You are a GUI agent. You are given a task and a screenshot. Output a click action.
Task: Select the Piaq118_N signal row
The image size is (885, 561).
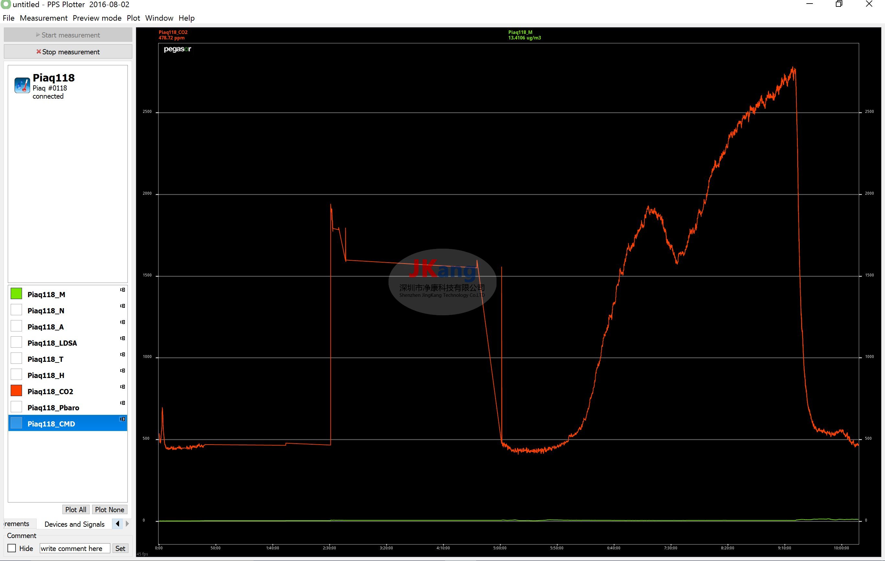[68, 310]
